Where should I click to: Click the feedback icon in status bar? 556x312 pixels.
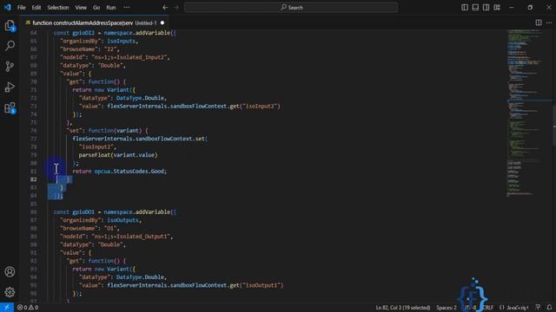point(539,308)
